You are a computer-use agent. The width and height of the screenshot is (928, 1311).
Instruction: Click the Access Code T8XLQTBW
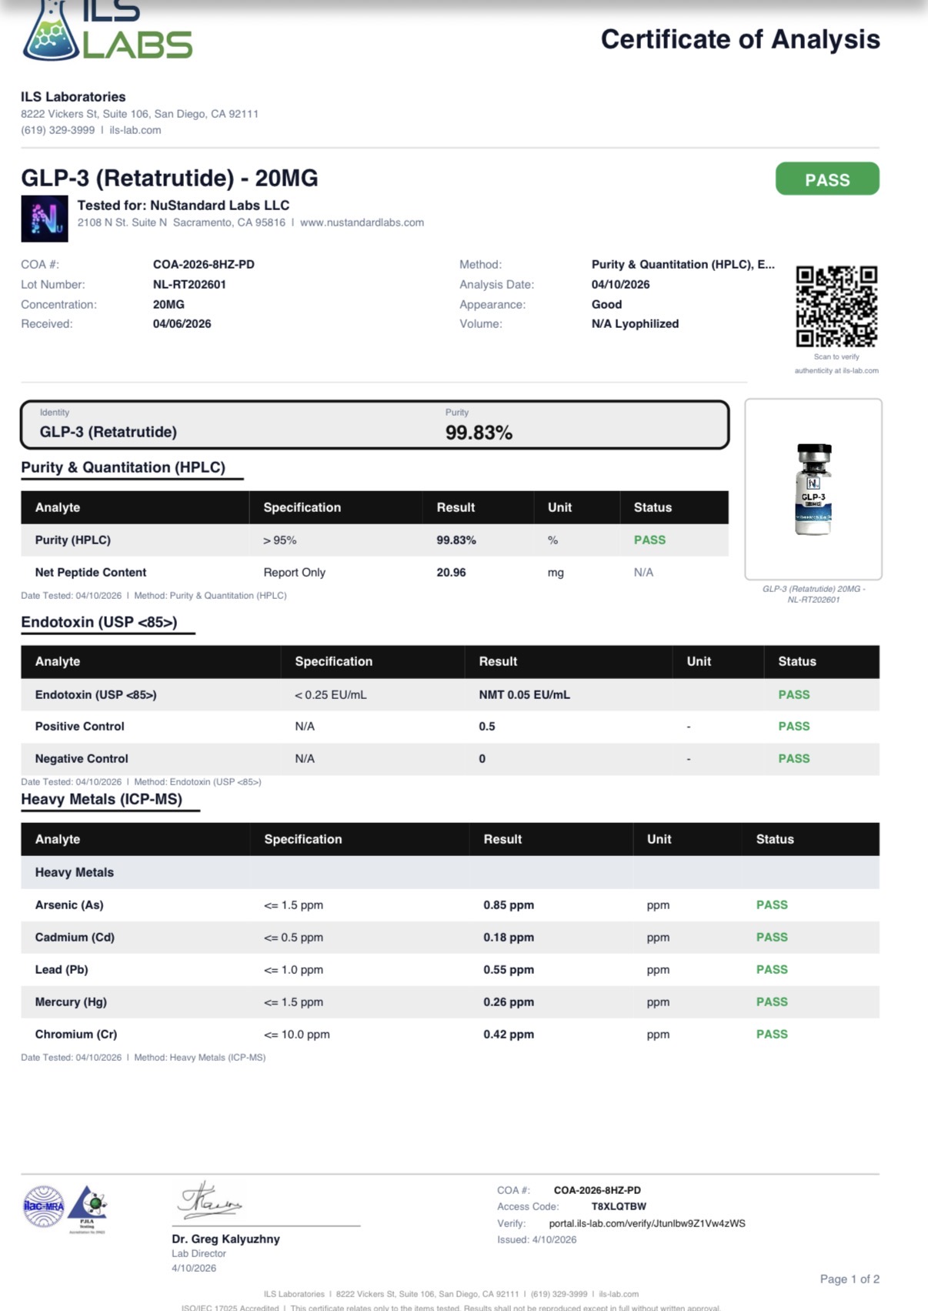coord(619,1206)
